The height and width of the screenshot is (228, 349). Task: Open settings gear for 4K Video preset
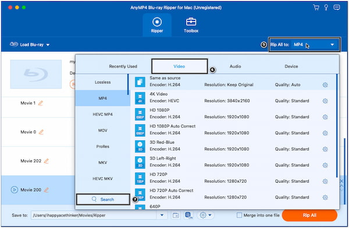[x=325, y=101]
